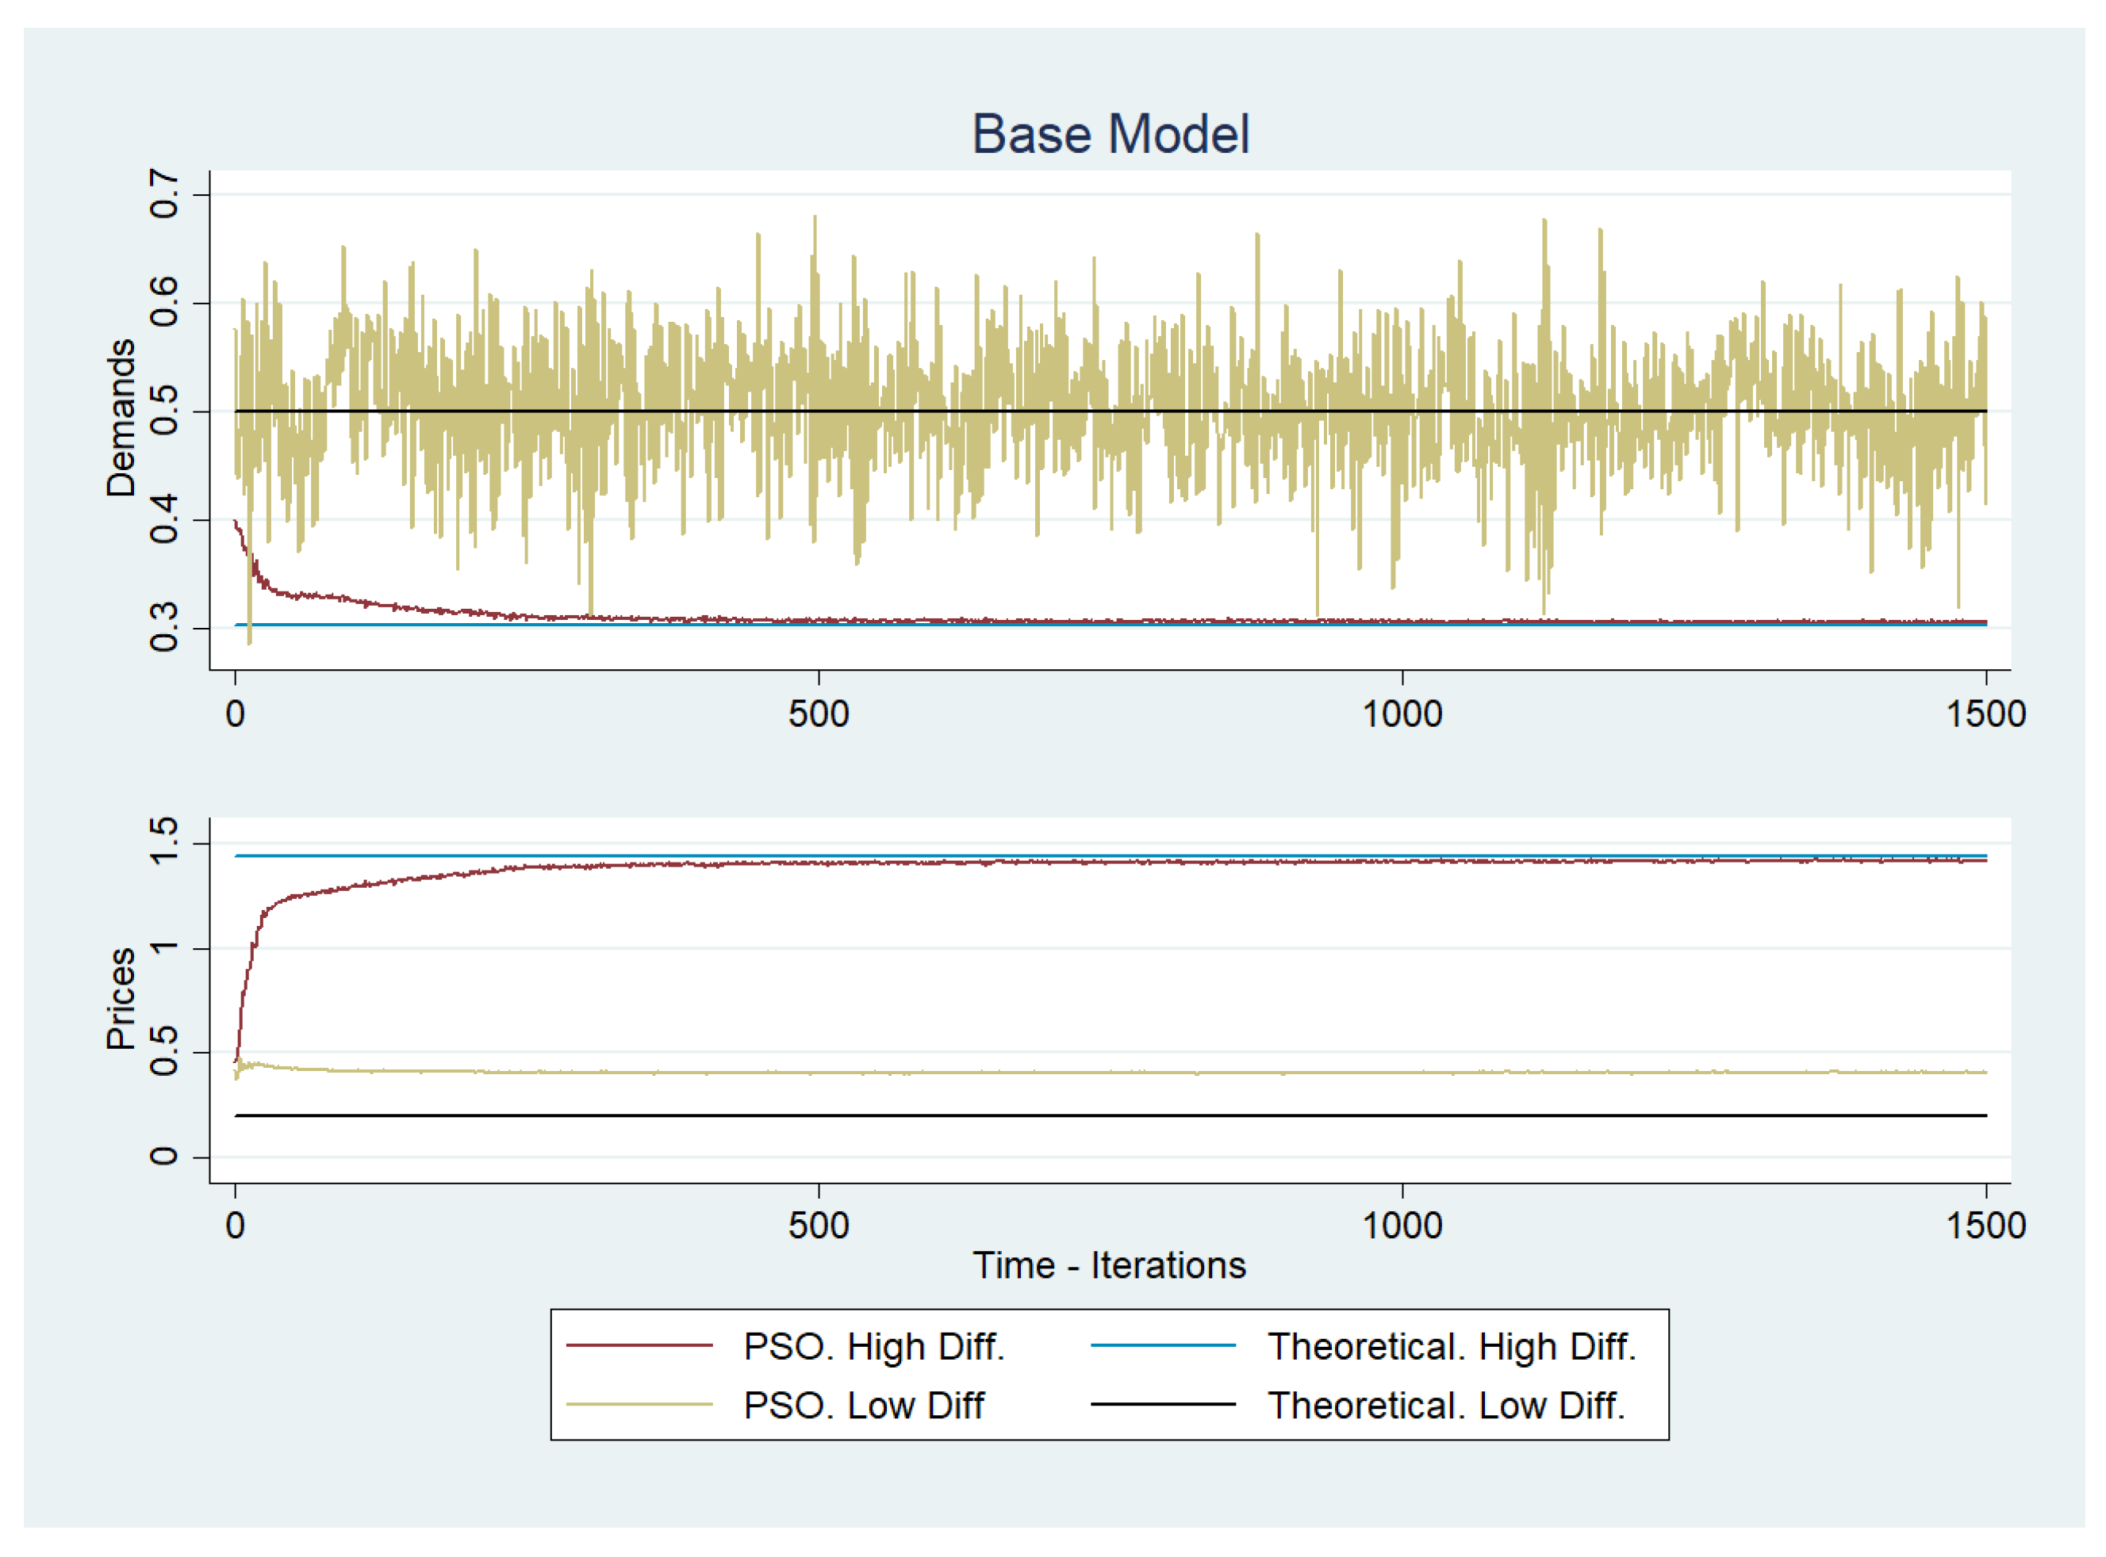Click the 1500 tick under Prices chart
This screenshot has width=2106, height=1557.
click(1986, 1226)
